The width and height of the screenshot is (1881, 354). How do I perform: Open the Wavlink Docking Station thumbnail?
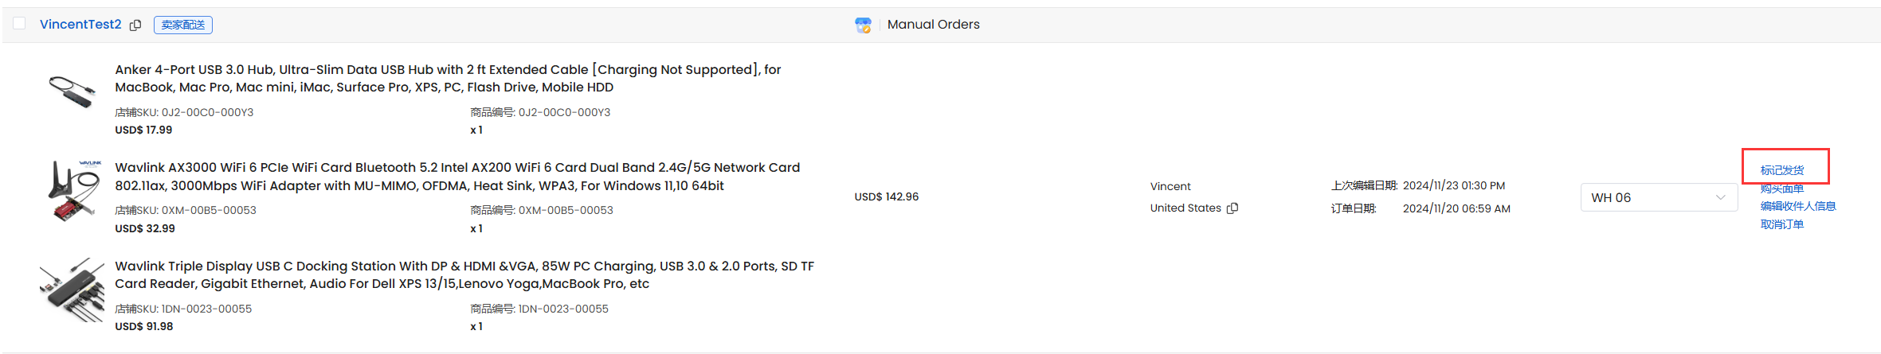[x=72, y=290]
